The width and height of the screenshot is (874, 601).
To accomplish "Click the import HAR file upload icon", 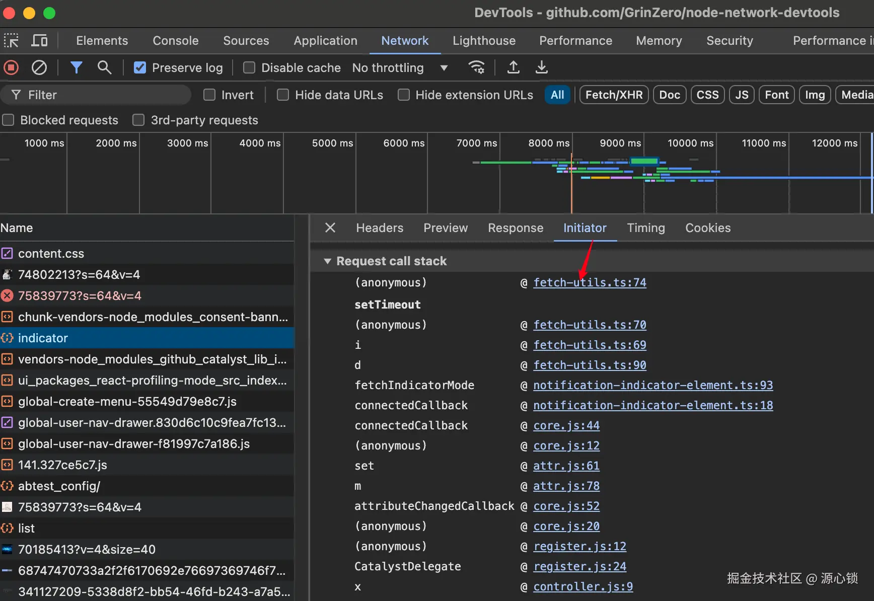I will pos(513,67).
